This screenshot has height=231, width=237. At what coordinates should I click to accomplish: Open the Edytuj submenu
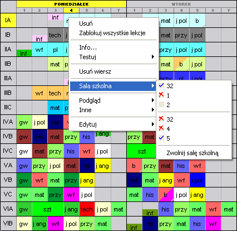coord(113,124)
